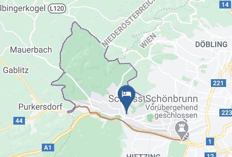This screenshot has width=232, height=157.
Task: Click the route 12 shield at bottom right
Action: [x=210, y=155]
